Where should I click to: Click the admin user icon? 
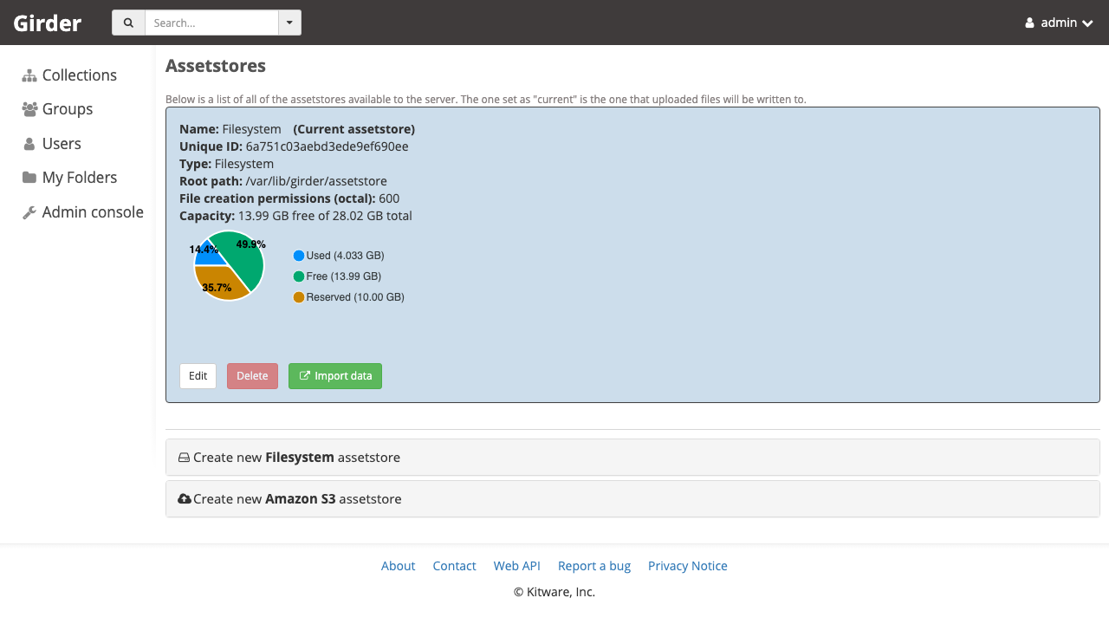(1029, 23)
